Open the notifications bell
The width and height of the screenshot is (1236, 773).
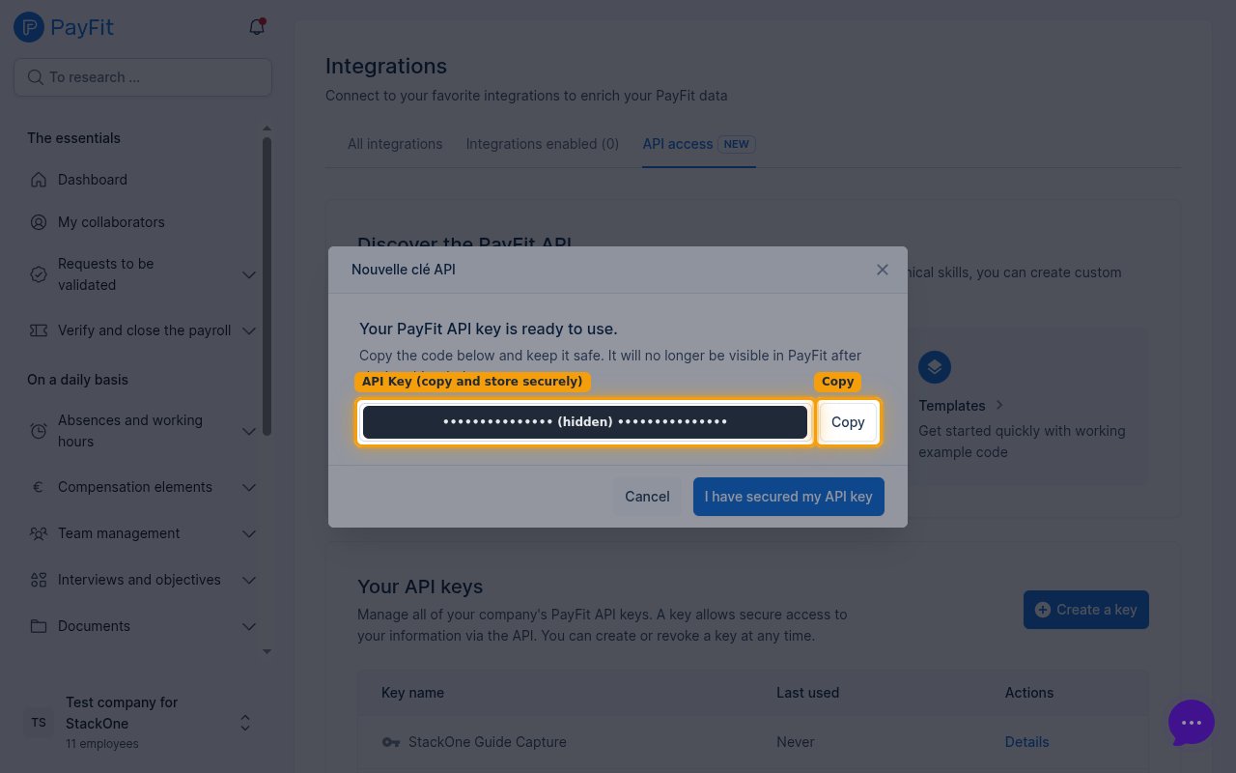tap(257, 27)
